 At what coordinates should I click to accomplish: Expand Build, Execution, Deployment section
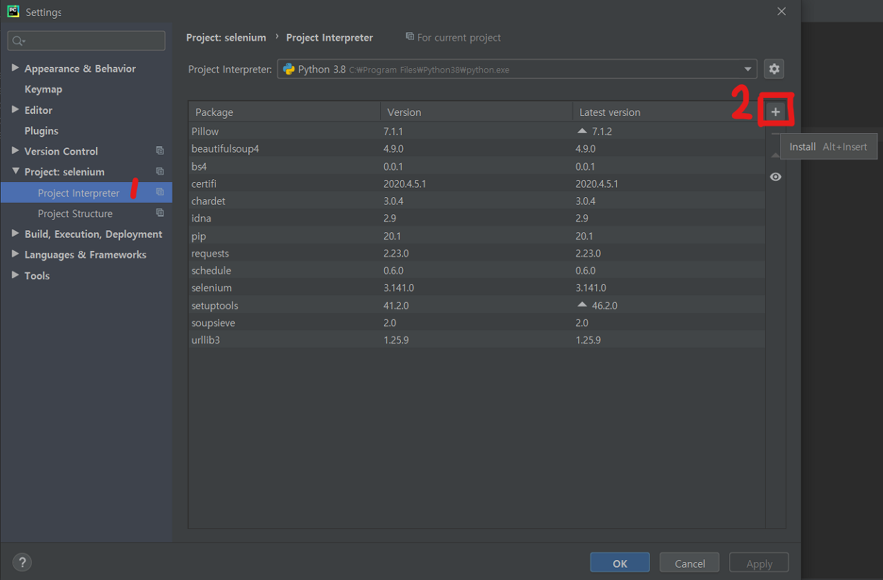click(15, 234)
